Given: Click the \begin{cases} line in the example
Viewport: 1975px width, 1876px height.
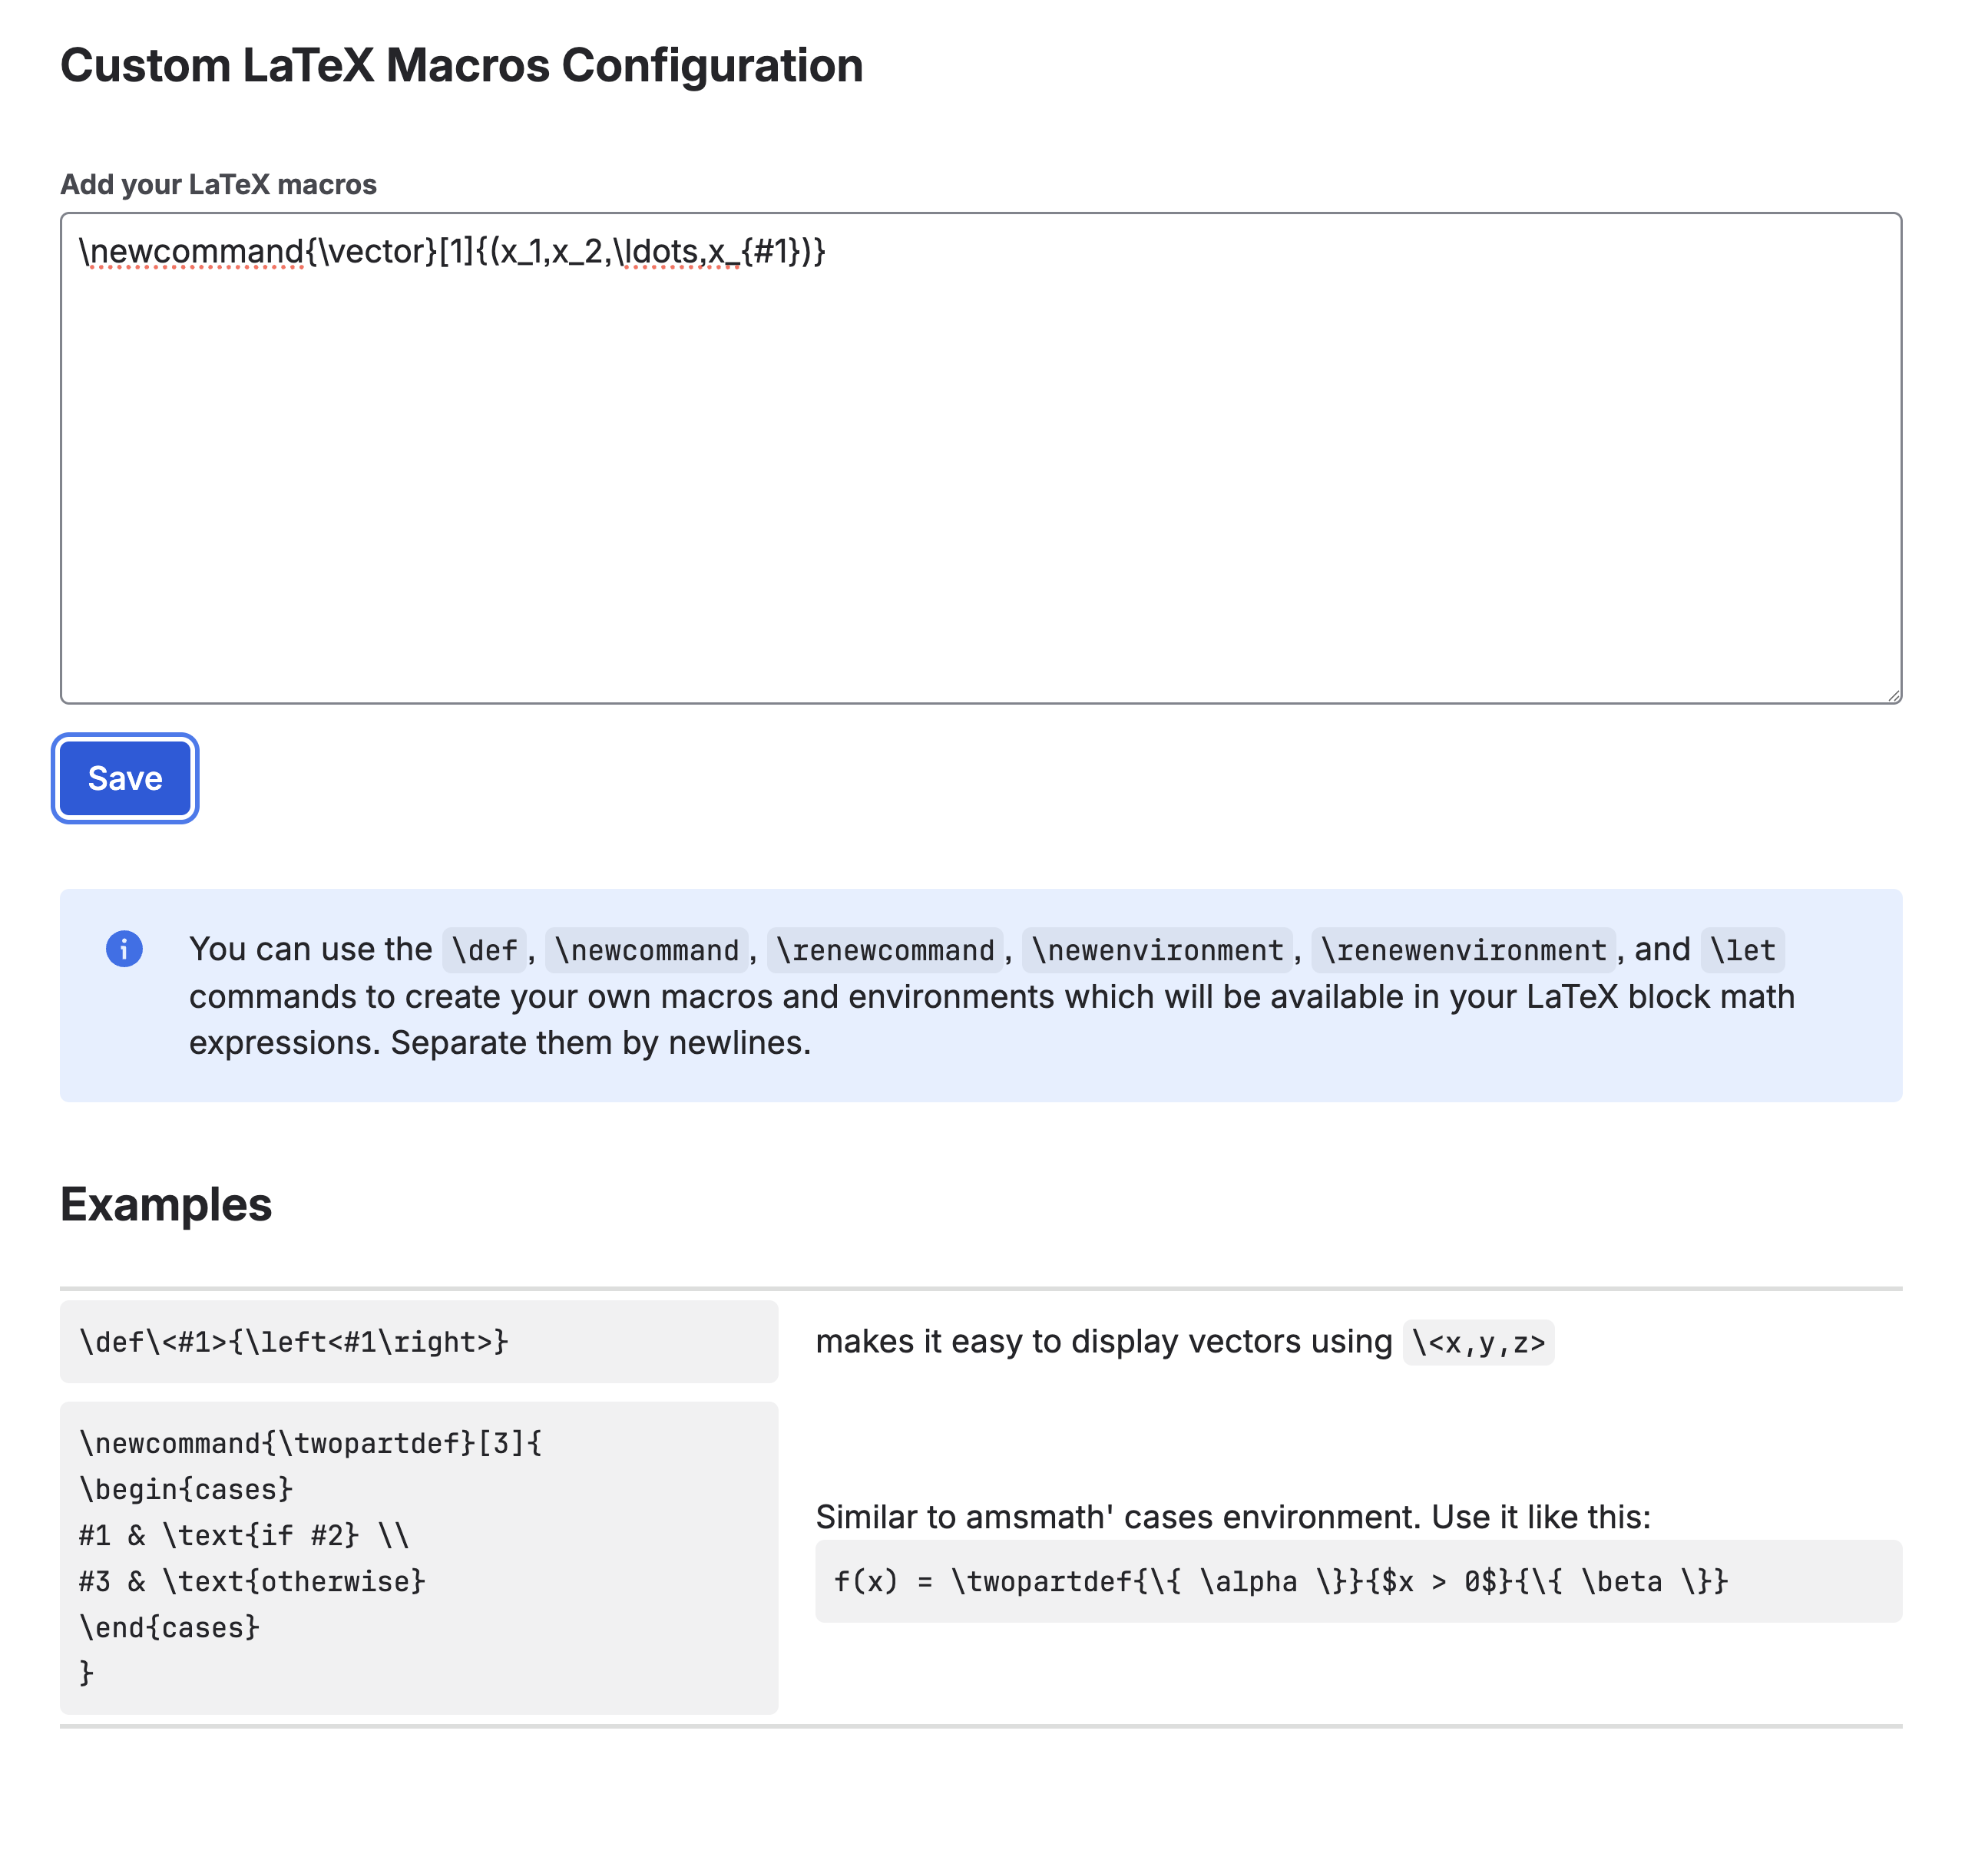Looking at the screenshot, I should tap(184, 1489).
